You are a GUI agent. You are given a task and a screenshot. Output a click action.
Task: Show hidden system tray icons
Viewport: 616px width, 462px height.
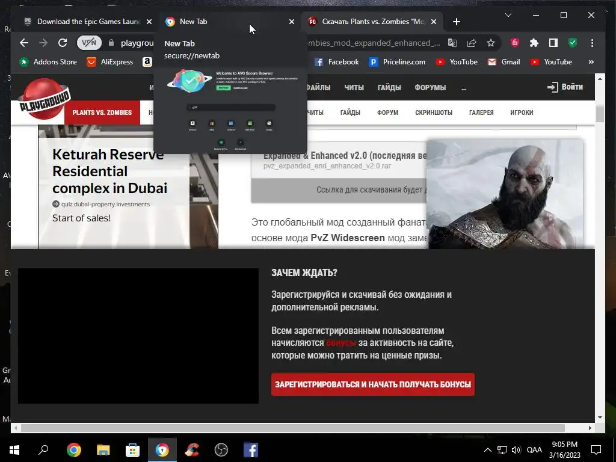click(x=487, y=450)
